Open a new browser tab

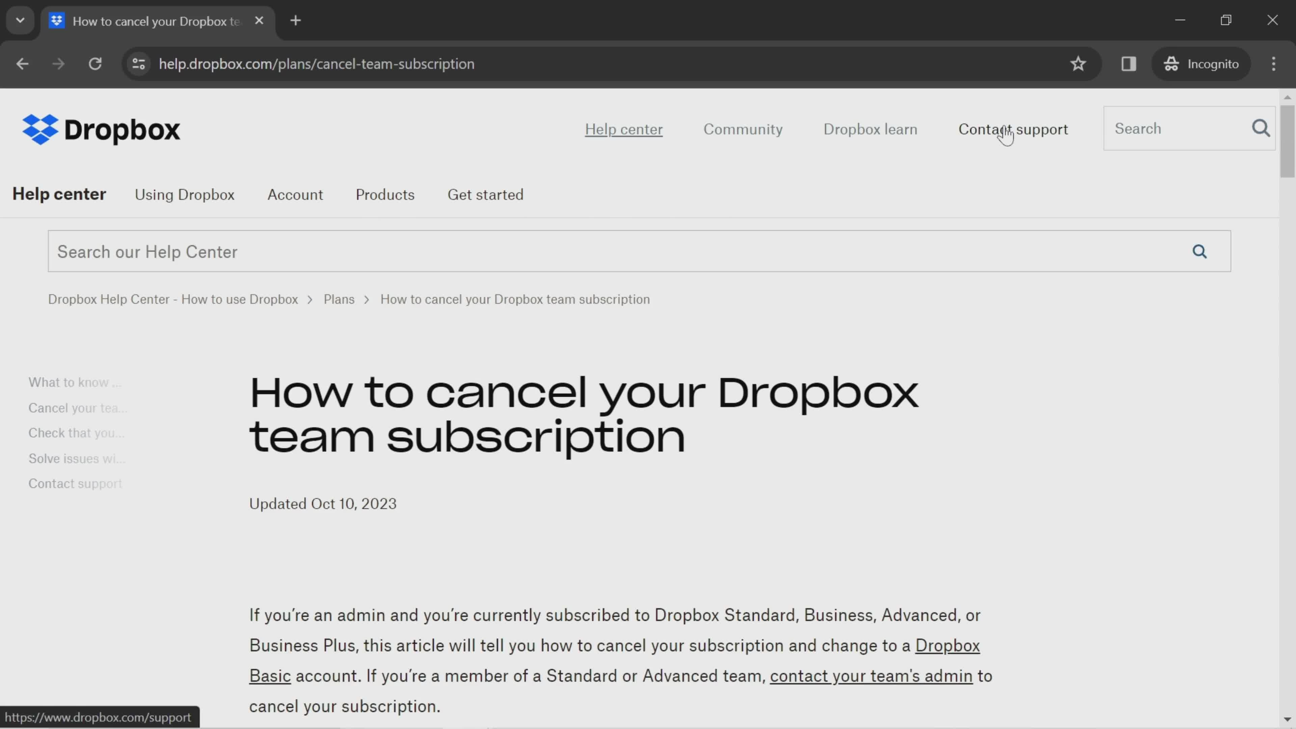click(x=296, y=21)
